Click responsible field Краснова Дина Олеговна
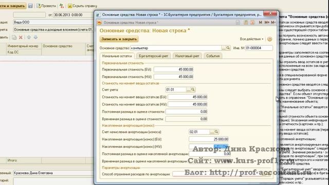The width and height of the screenshot is (329, 185). coord(53,173)
